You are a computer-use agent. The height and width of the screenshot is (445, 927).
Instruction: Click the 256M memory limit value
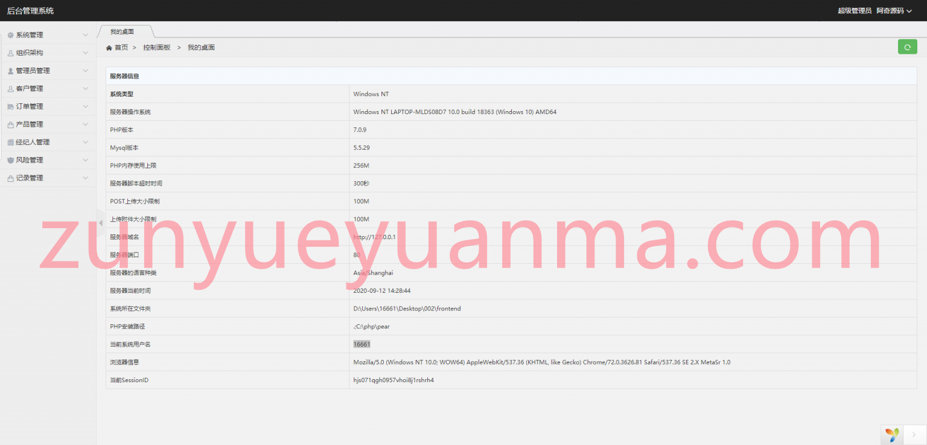tap(361, 165)
